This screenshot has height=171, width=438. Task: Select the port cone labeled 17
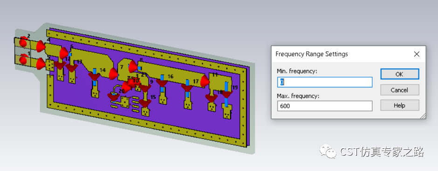tap(187, 88)
